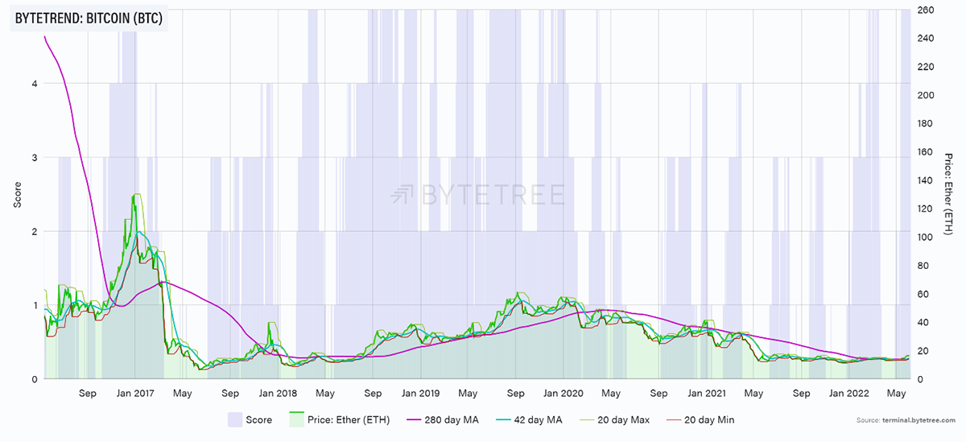This screenshot has width=966, height=442.
Task: Toggle the Score series in legend
Action: pos(250,419)
